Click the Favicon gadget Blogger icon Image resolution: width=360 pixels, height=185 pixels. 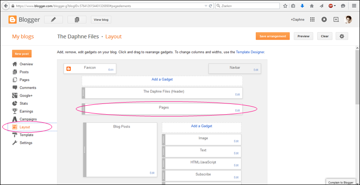coord(68,69)
